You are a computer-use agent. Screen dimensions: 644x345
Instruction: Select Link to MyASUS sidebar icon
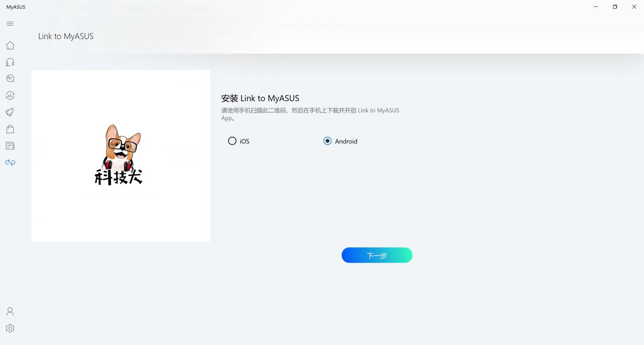(x=10, y=162)
